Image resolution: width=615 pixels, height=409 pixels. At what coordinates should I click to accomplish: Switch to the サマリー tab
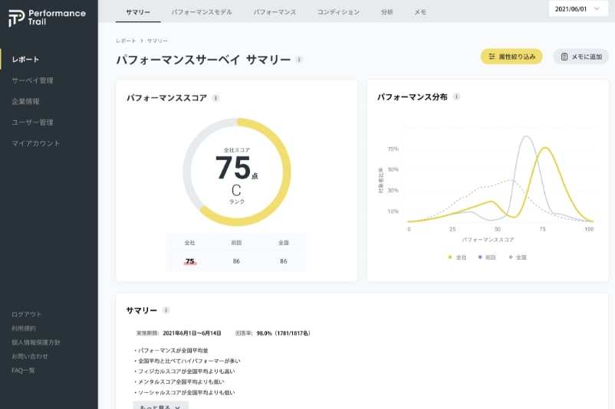click(138, 12)
